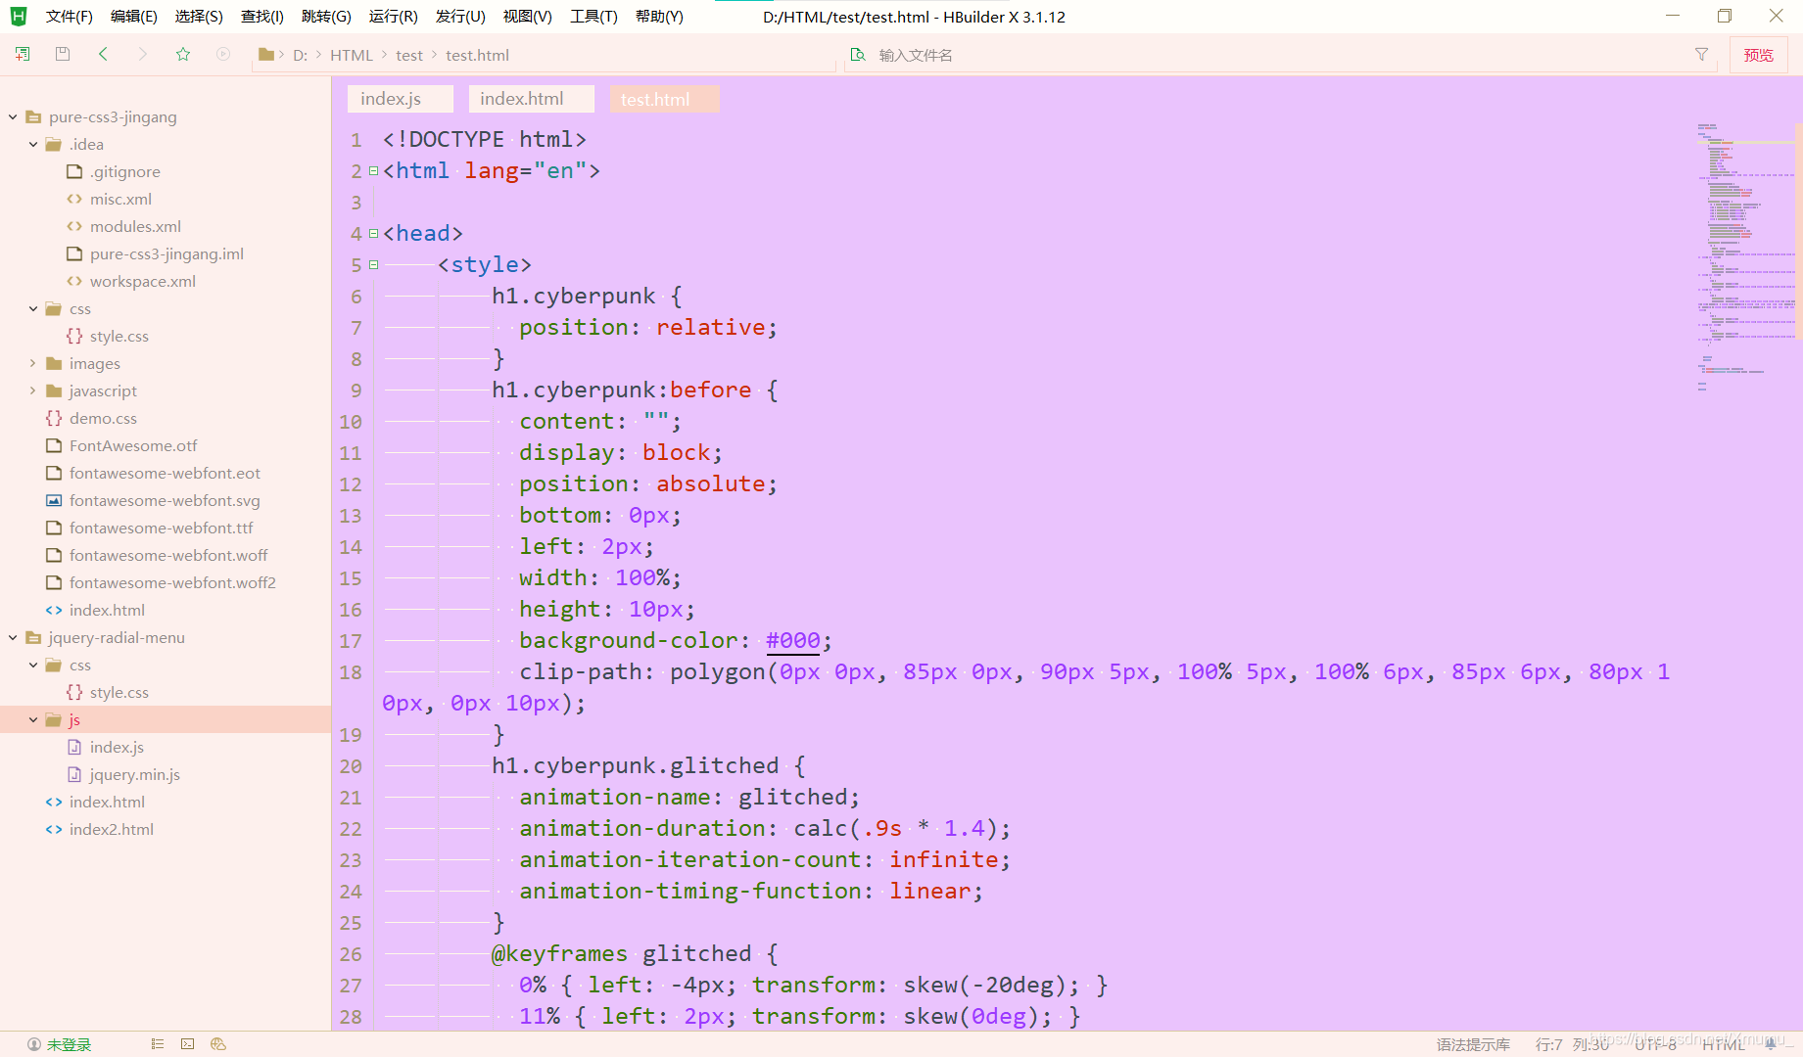Go forward with the right arrow icon
This screenshot has height=1057, width=1803.
(x=143, y=55)
